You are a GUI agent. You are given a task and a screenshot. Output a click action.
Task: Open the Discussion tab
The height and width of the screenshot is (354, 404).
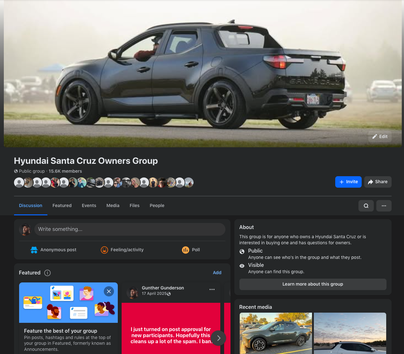coord(31,205)
